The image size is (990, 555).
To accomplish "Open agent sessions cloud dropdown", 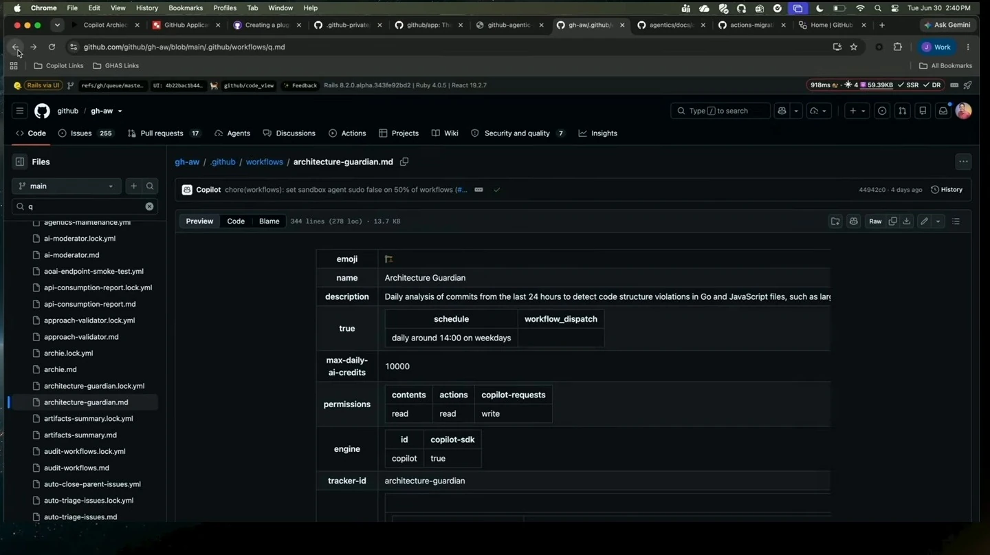I will (x=818, y=111).
